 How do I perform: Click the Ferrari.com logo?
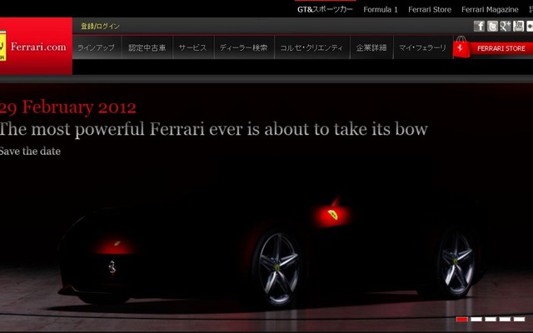36,47
